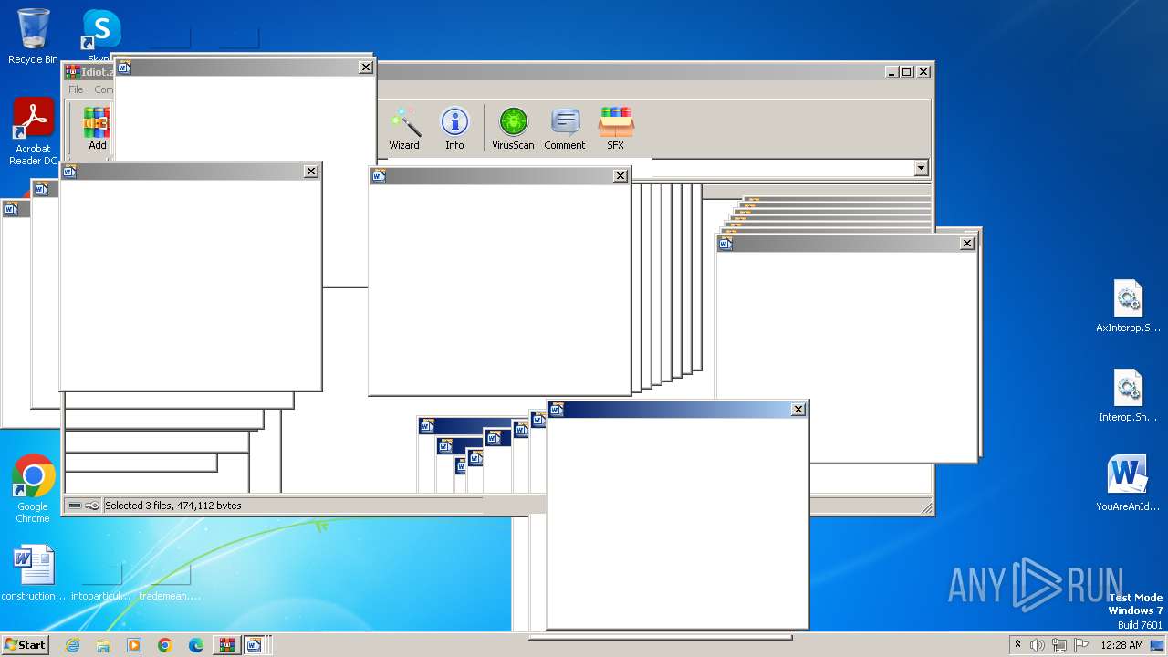1168x657 pixels.
Task: Open Acrobat Reader DC desktop shortcut
Action: click(x=33, y=132)
